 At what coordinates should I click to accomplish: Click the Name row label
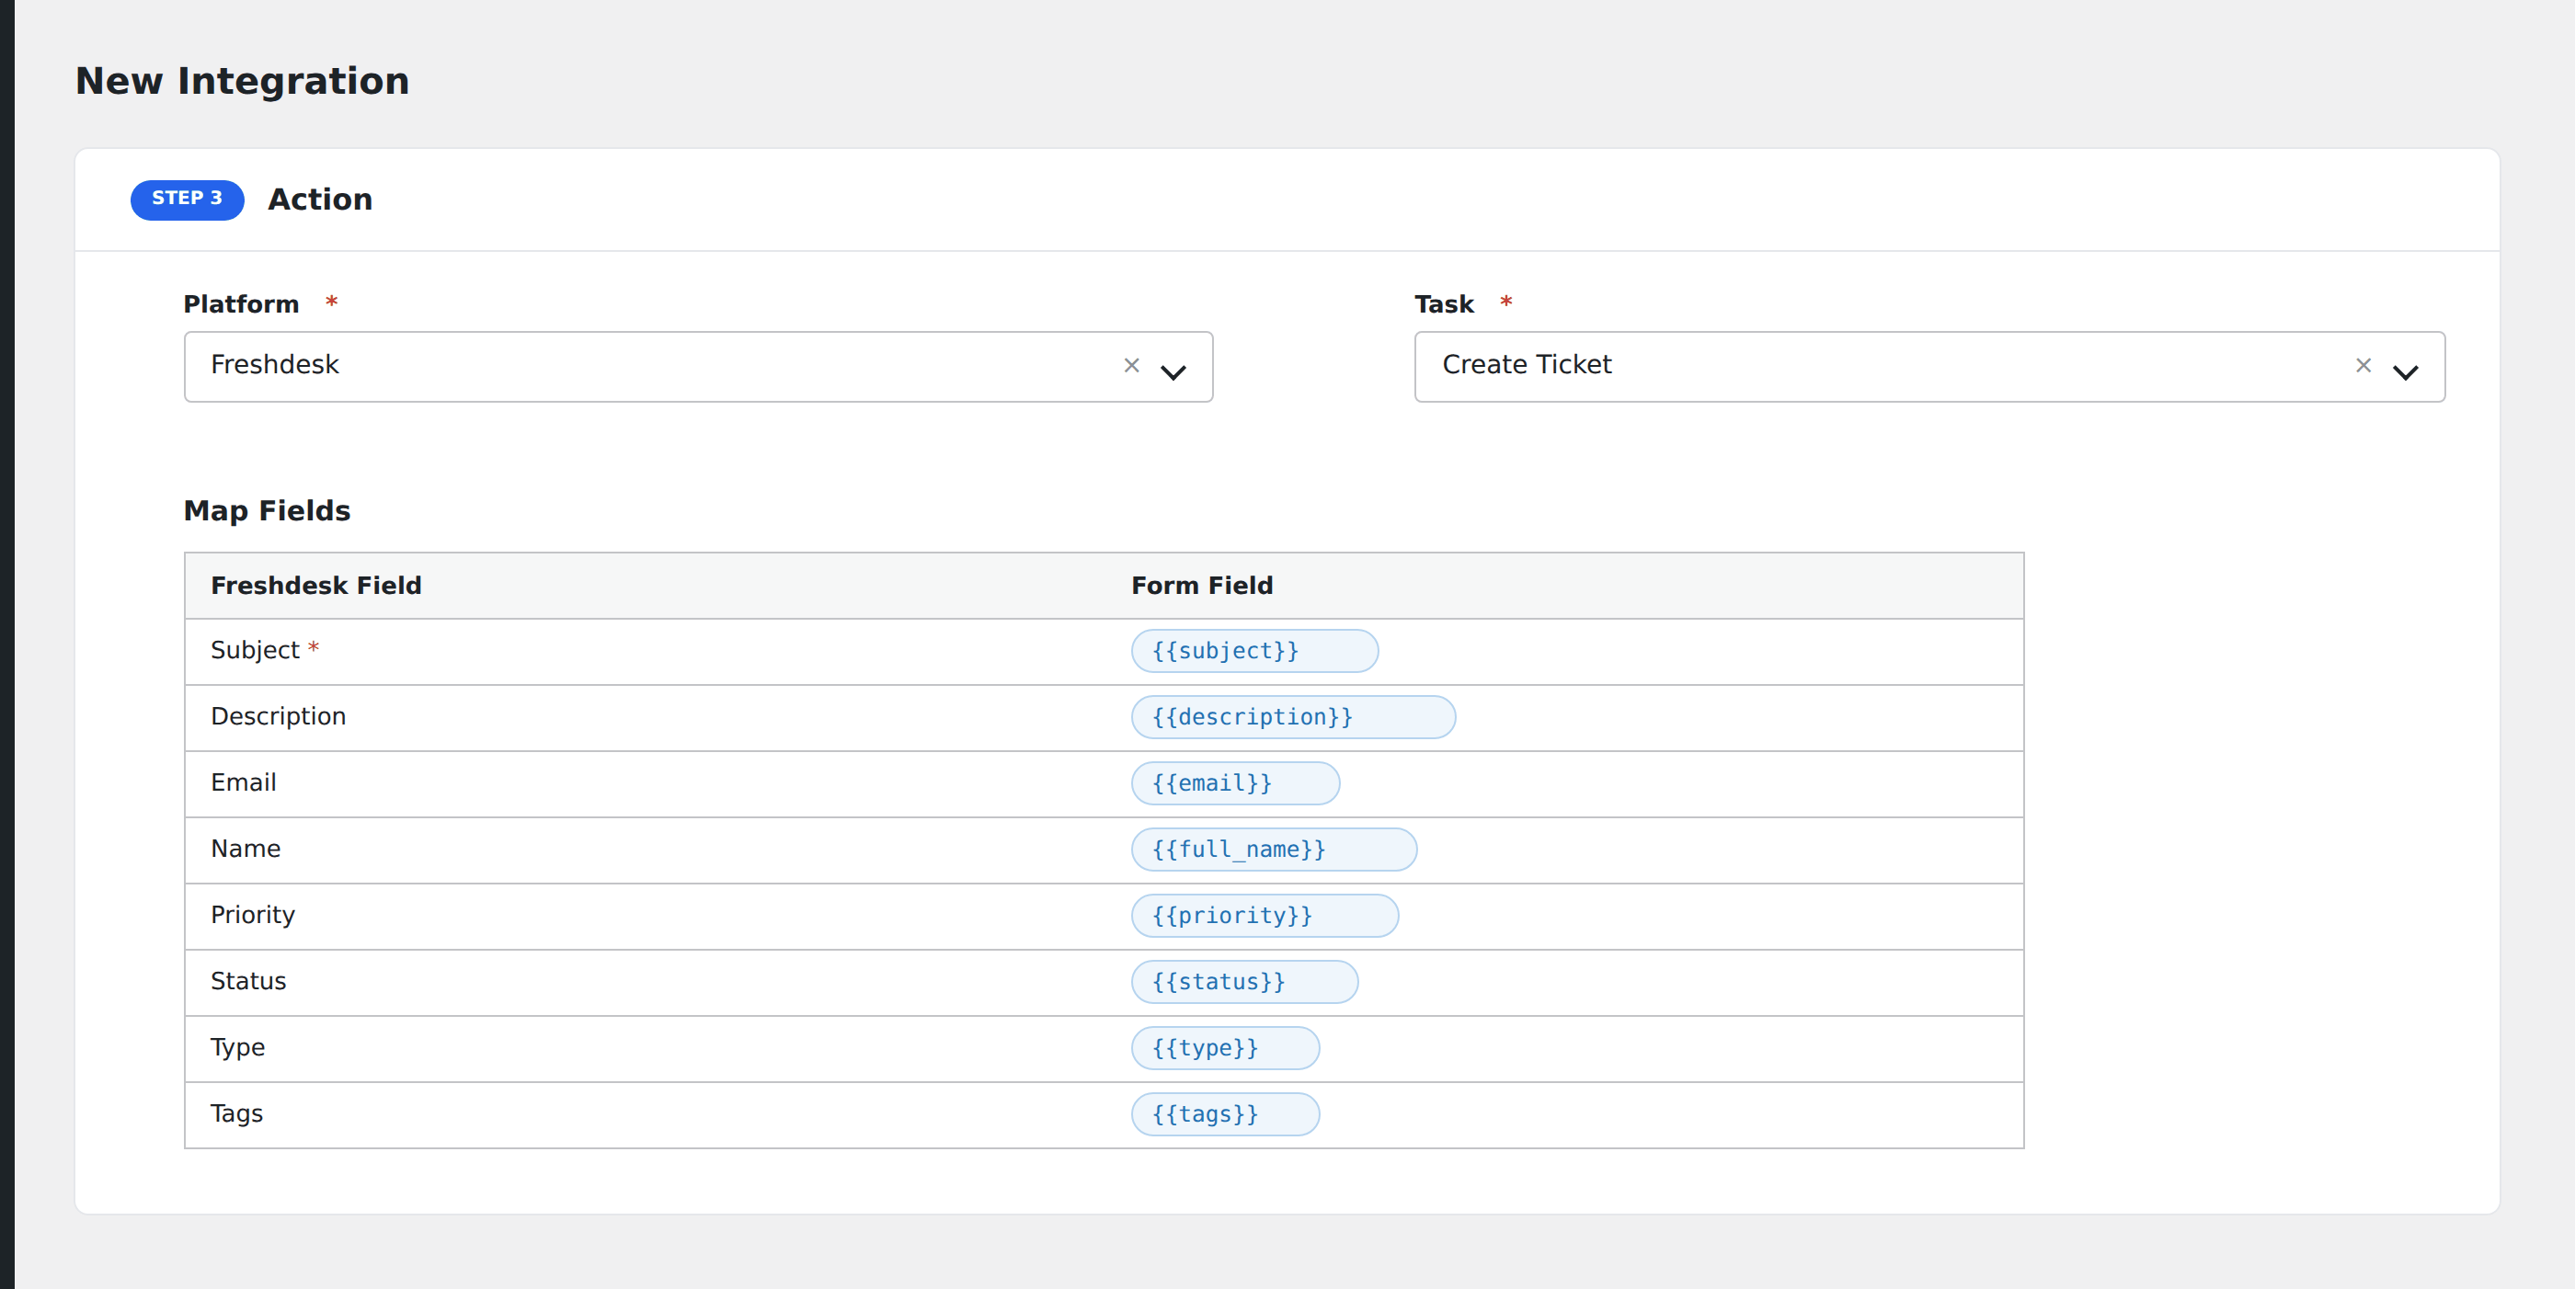pos(245,849)
